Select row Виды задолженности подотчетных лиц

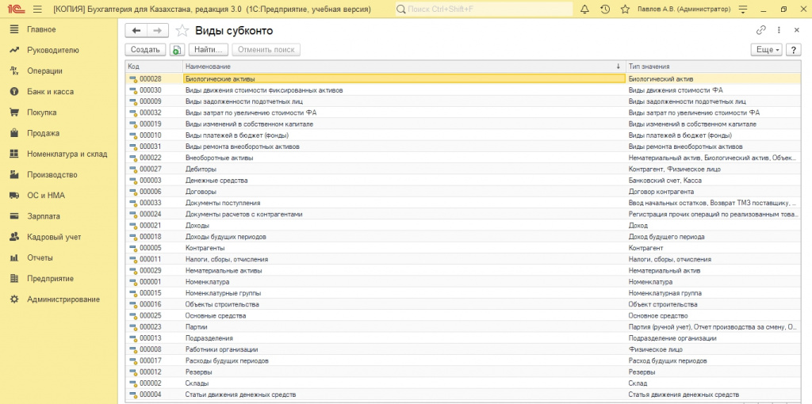(x=463, y=101)
